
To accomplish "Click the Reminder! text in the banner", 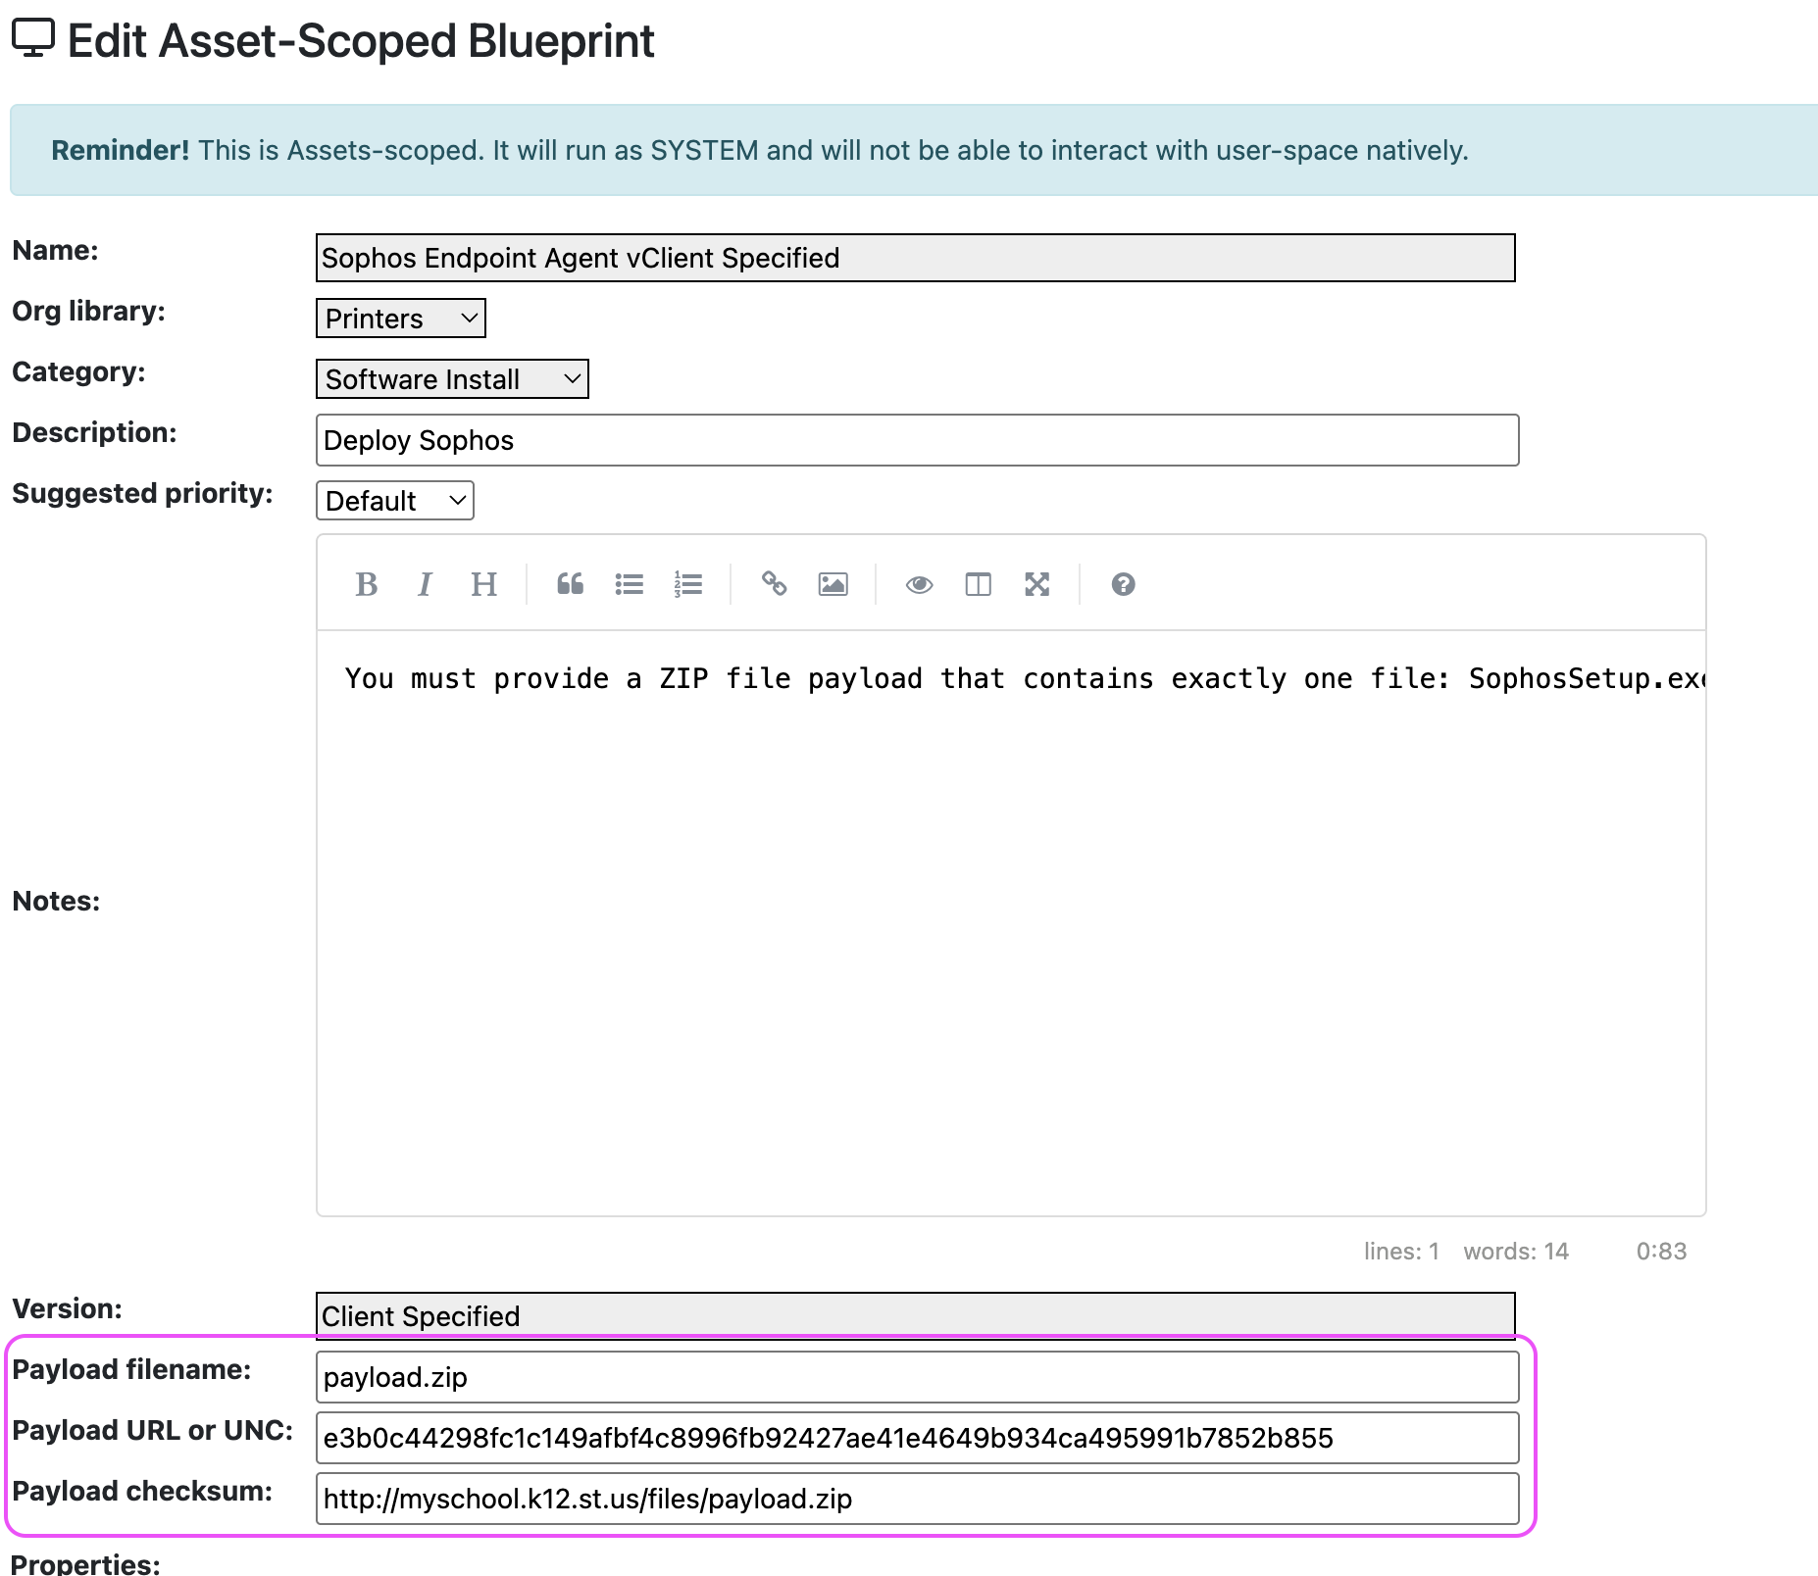I will click(x=121, y=150).
